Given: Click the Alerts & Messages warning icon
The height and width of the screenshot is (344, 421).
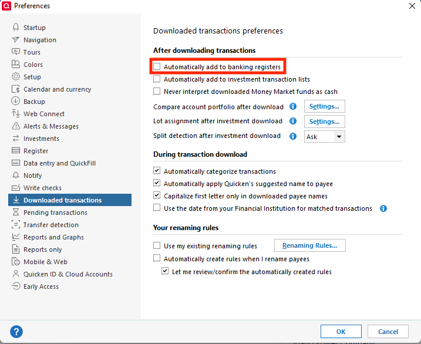Looking at the screenshot, I should pyautogui.click(x=16, y=126).
